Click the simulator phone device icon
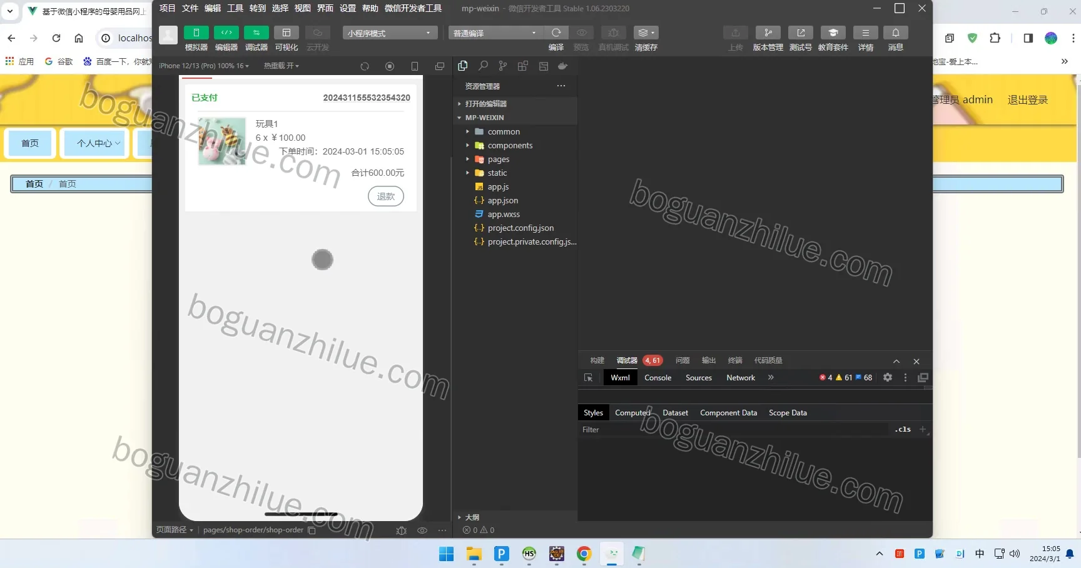The height and width of the screenshot is (568, 1081). click(415, 66)
